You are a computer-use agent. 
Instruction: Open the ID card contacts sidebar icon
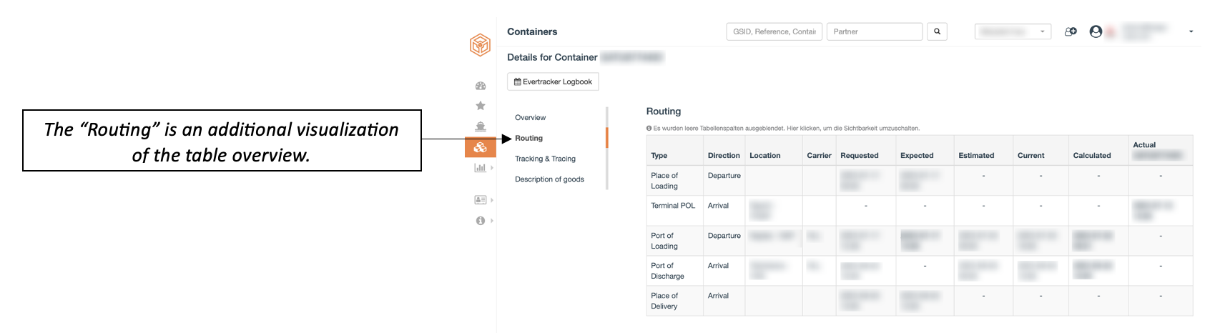(x=481, y=200)
